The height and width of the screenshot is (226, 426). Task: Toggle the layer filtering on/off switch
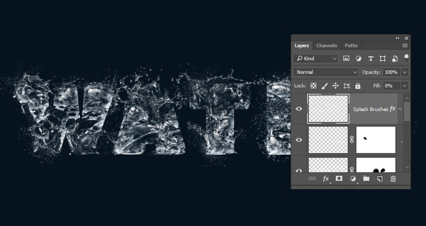(x=406, y=58)
